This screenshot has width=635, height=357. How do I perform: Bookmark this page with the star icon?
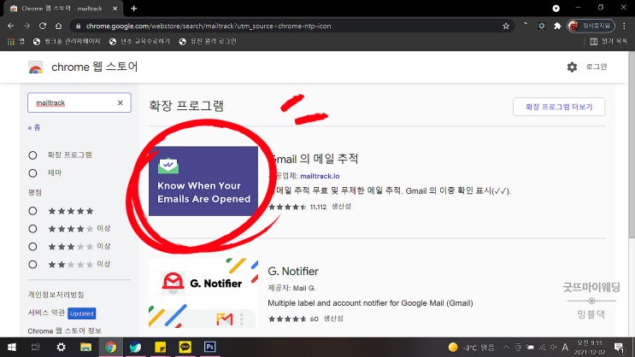pyautogui.click(x=506, y=26)
